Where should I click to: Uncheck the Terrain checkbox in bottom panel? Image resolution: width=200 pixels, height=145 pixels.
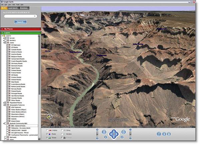pyautogui.click(x=47, y=137)
